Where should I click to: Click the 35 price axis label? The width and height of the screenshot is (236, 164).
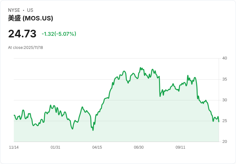click(224, 79)
